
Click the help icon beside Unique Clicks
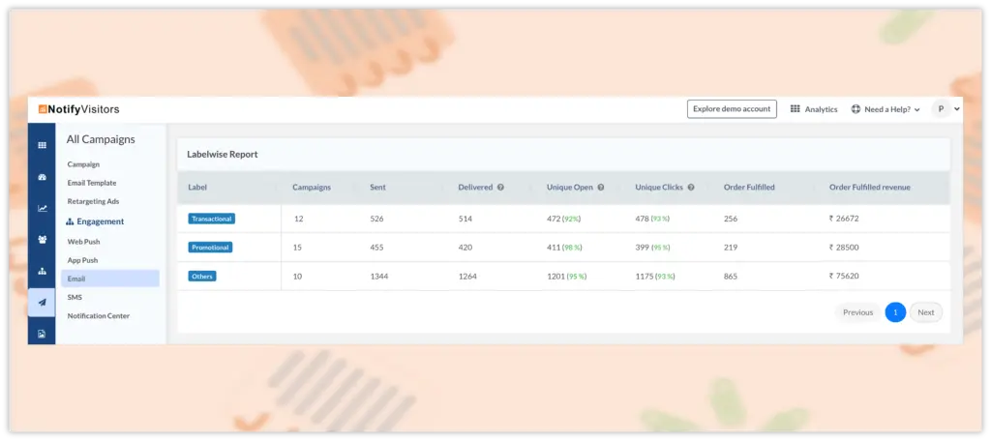pyautogui.click(x=691, y=187)
